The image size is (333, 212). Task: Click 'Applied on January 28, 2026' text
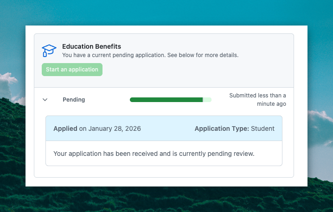coord(97,128)
